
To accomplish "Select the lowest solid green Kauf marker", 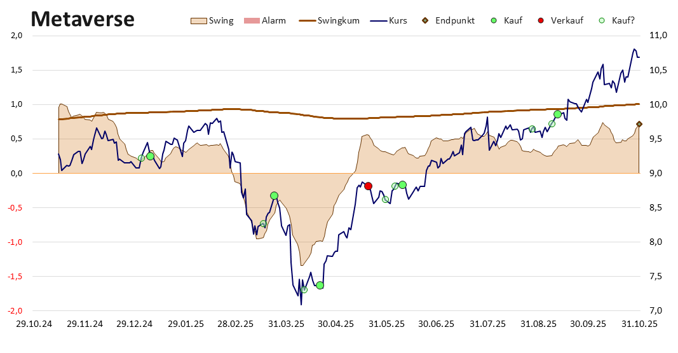I will click(320, 285).
